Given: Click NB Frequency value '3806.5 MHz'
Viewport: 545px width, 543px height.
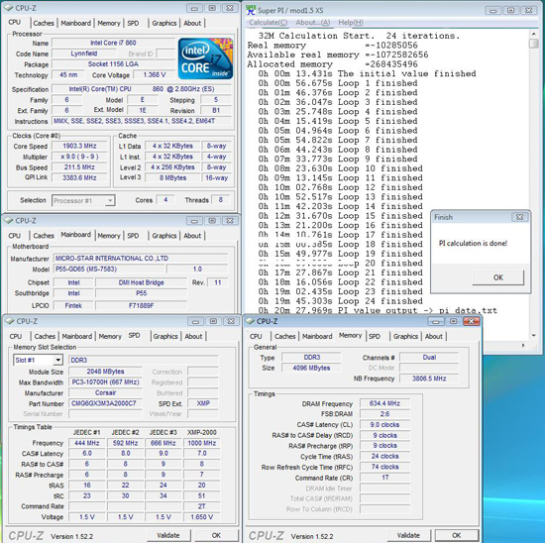Looking at the screenshot, I should (x=429, y=379).
